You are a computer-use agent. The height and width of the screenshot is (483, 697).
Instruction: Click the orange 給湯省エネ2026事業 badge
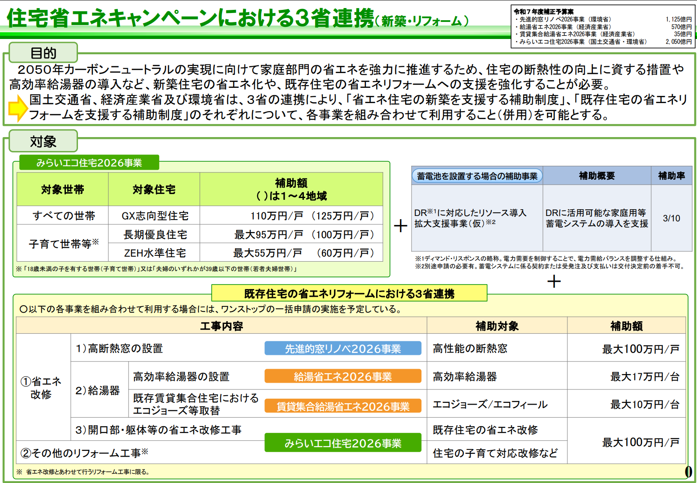tap(342, 376)
